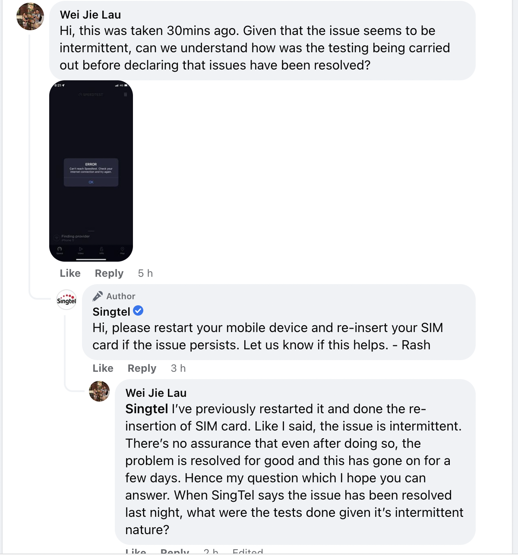Open the 3 h timestamp on Singtel's reply

coord(178,368)
